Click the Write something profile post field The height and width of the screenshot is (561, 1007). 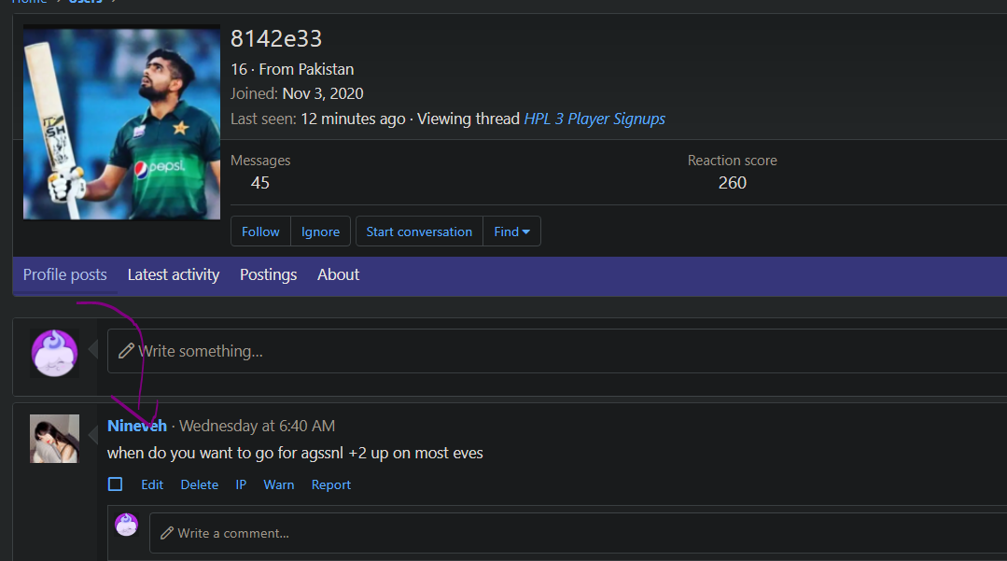[x=557, y=351]
